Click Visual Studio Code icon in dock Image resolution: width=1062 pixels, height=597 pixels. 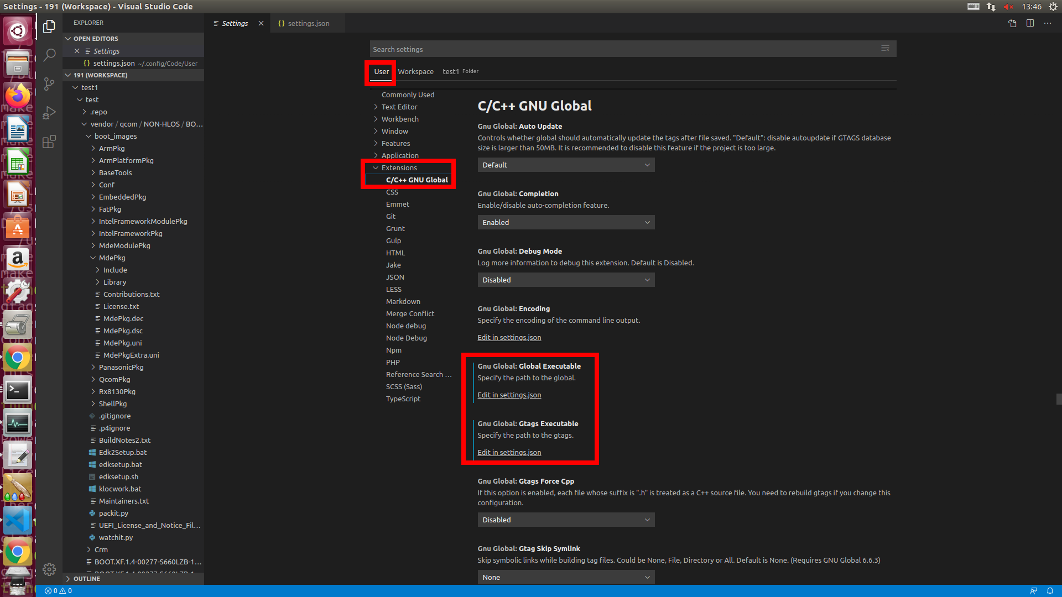[x=18, y=521]
